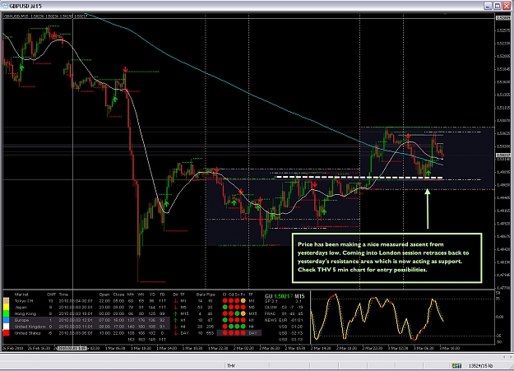Click the 26 Feb 2010 time axis label
Image resolution: width=514 pixels, height=371 pixels.
13,348
